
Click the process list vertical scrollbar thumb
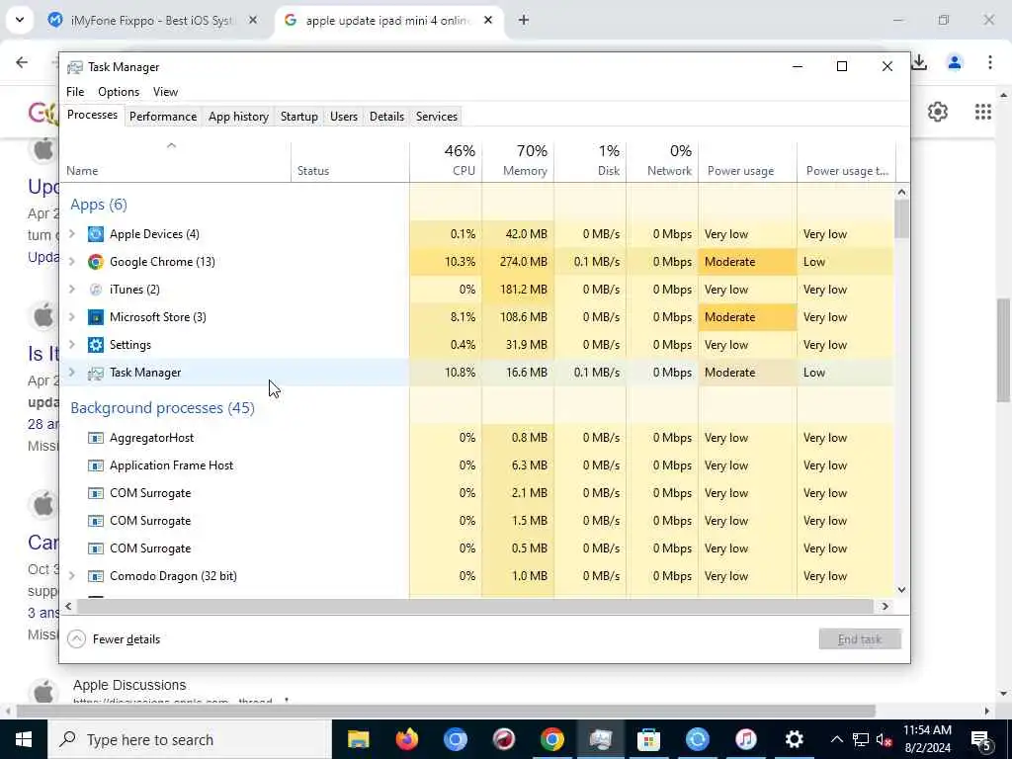pyautogui.click(x=901, y=218)
